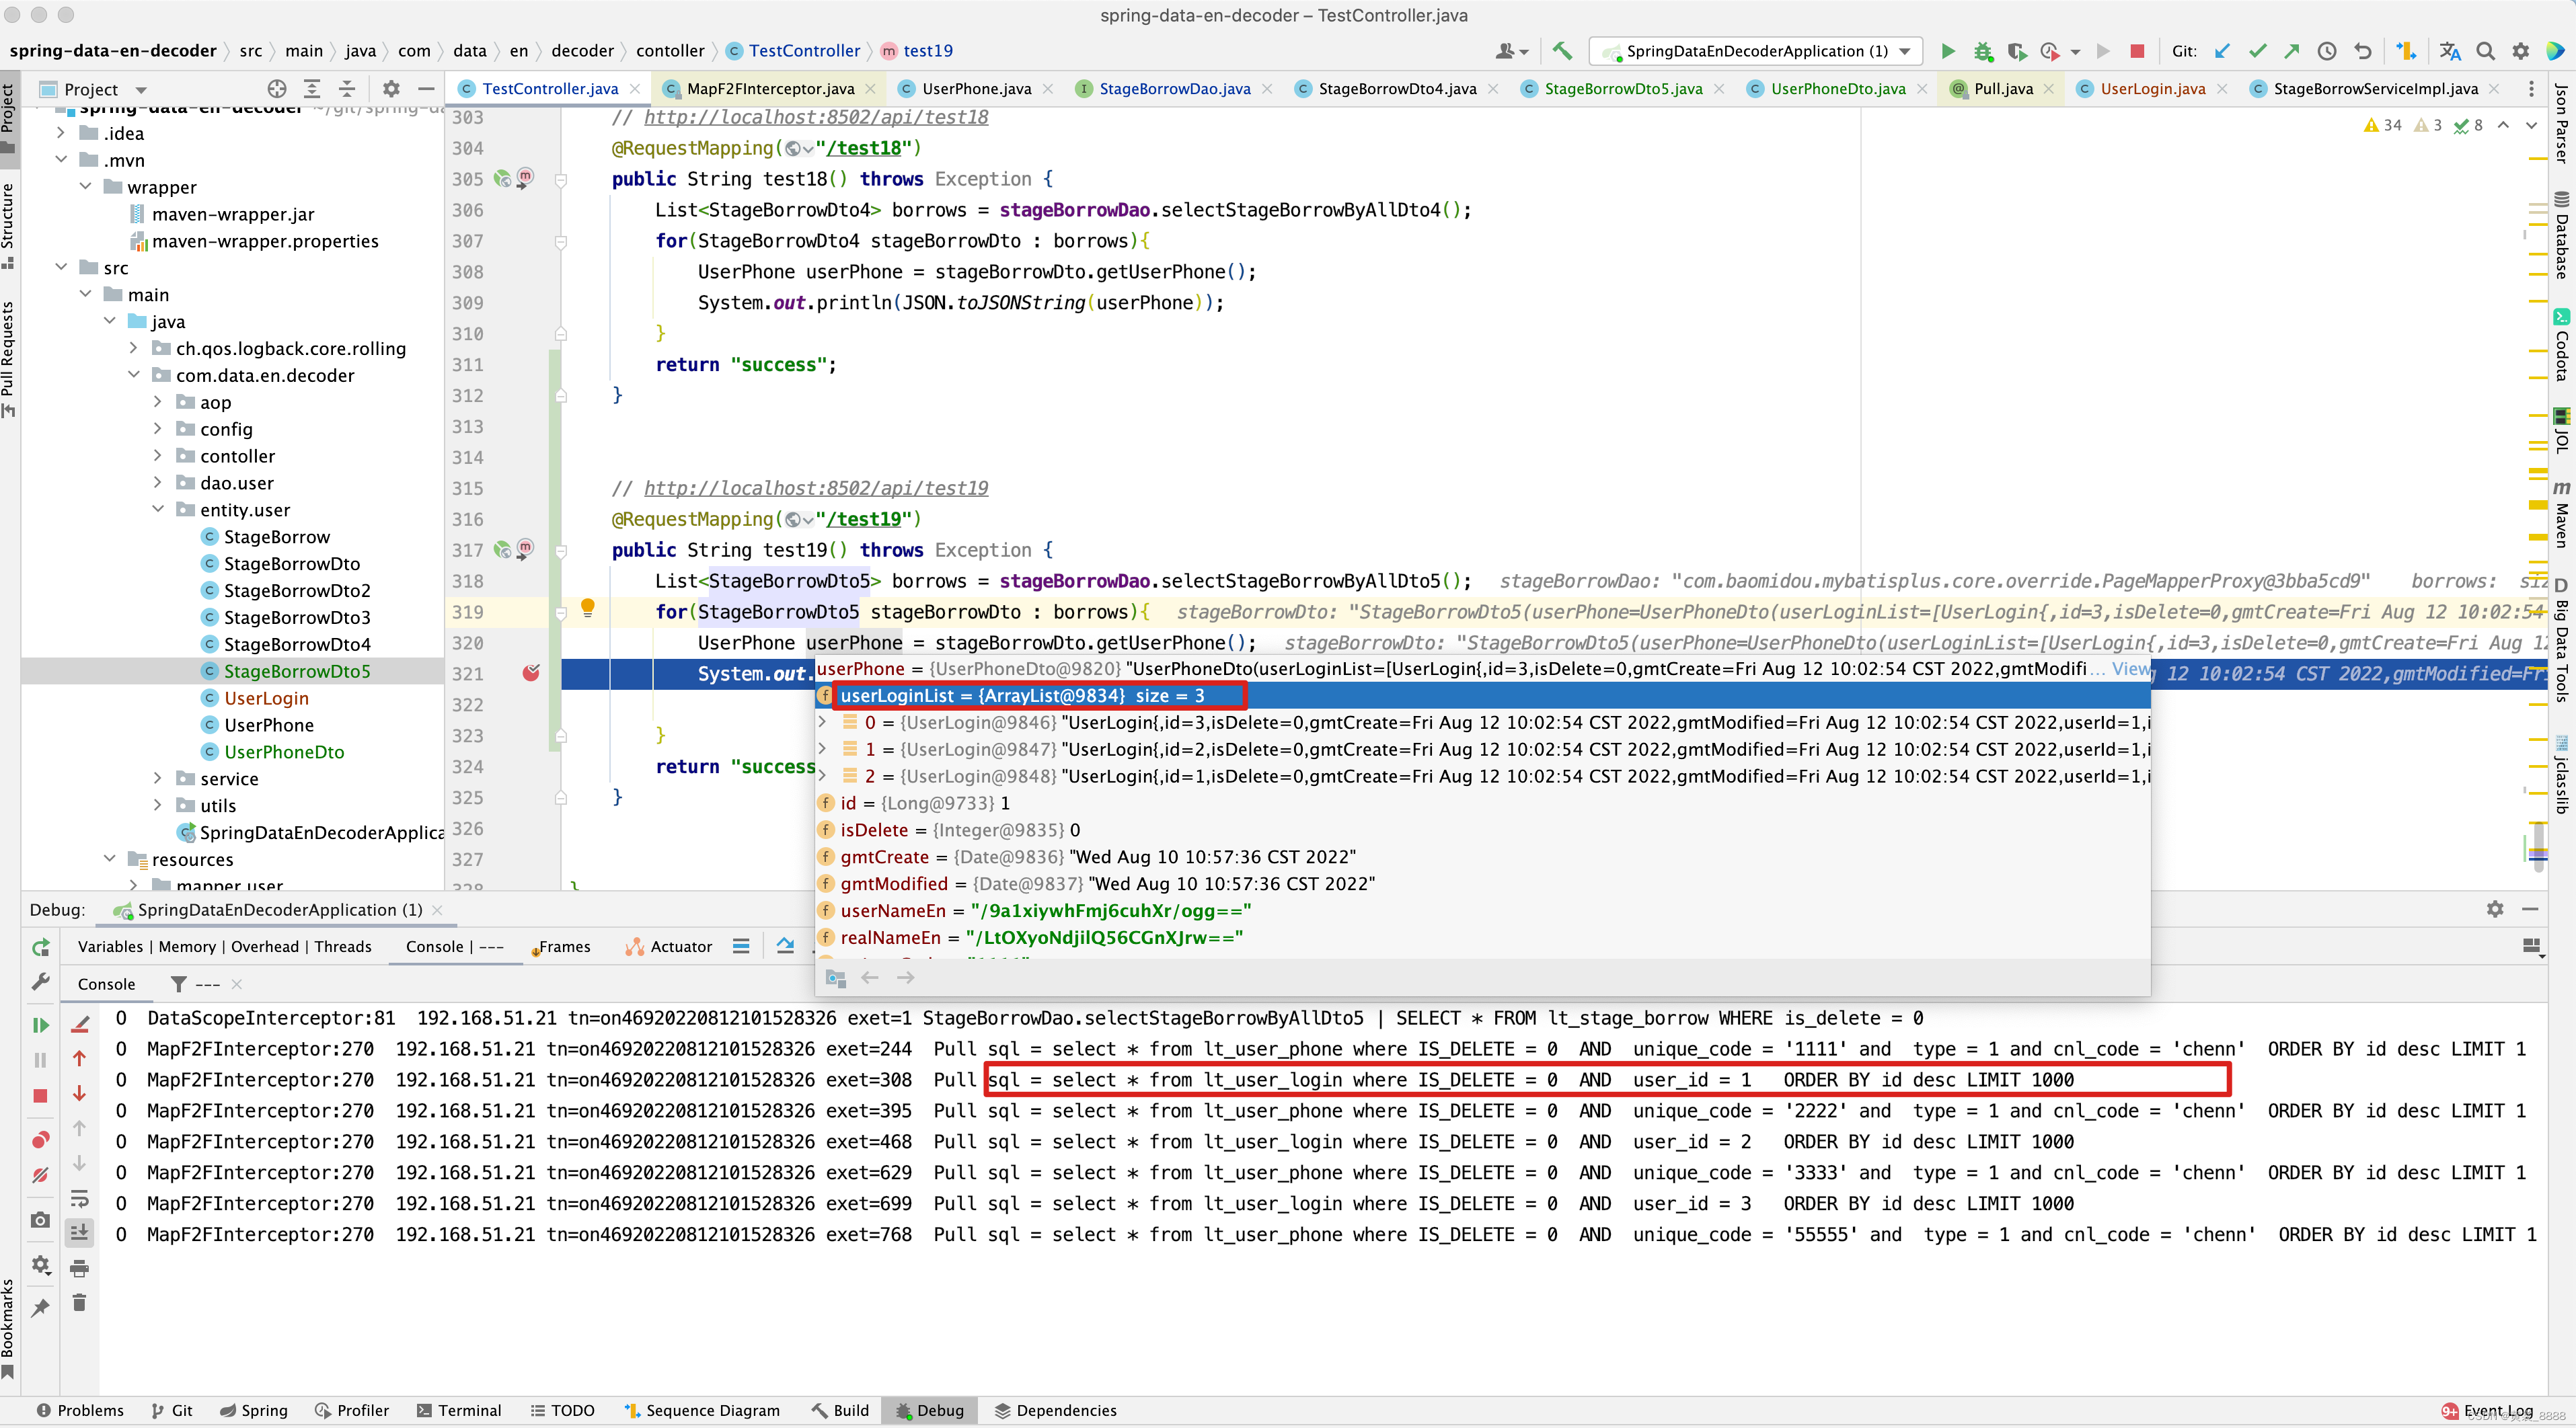Run with Coverage shield icon
Screen dimensions: 2576x1428
(x=2016, y=50)
